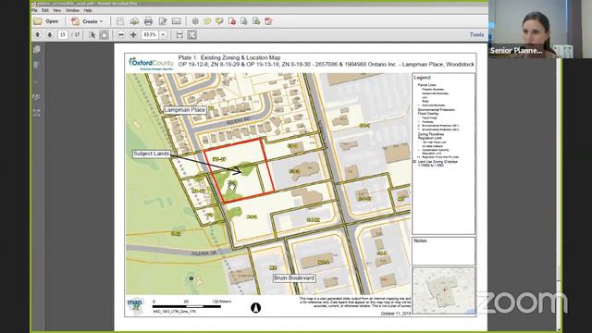Click the overview inset map thumbnail
This screenshot has height=333, width=592.
(443, 290)
